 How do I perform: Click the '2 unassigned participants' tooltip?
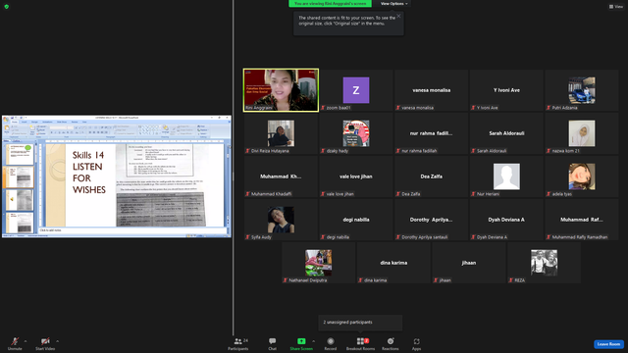coord(360,323)
